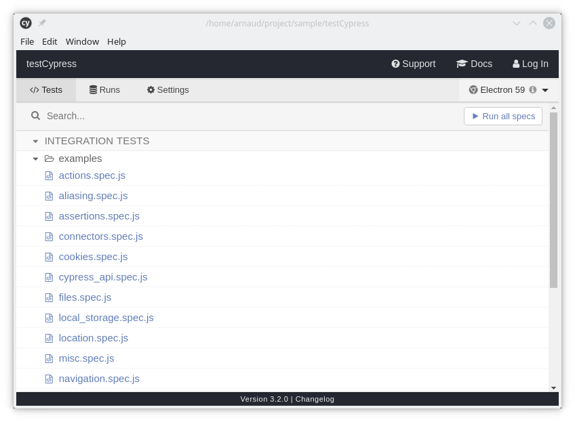The image size is (575, 422).
Task: Open the Changelog link in the footer
Action: tap(315, 399)
